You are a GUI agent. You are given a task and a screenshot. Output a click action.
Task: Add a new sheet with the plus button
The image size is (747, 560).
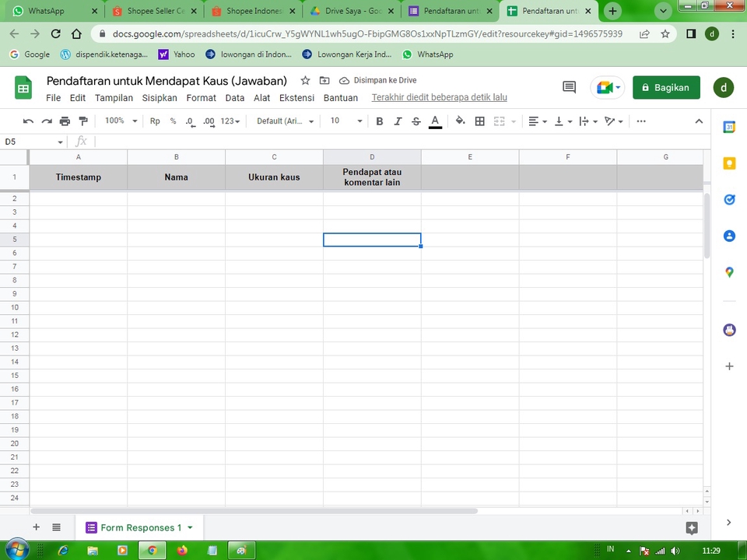point(36,527)
